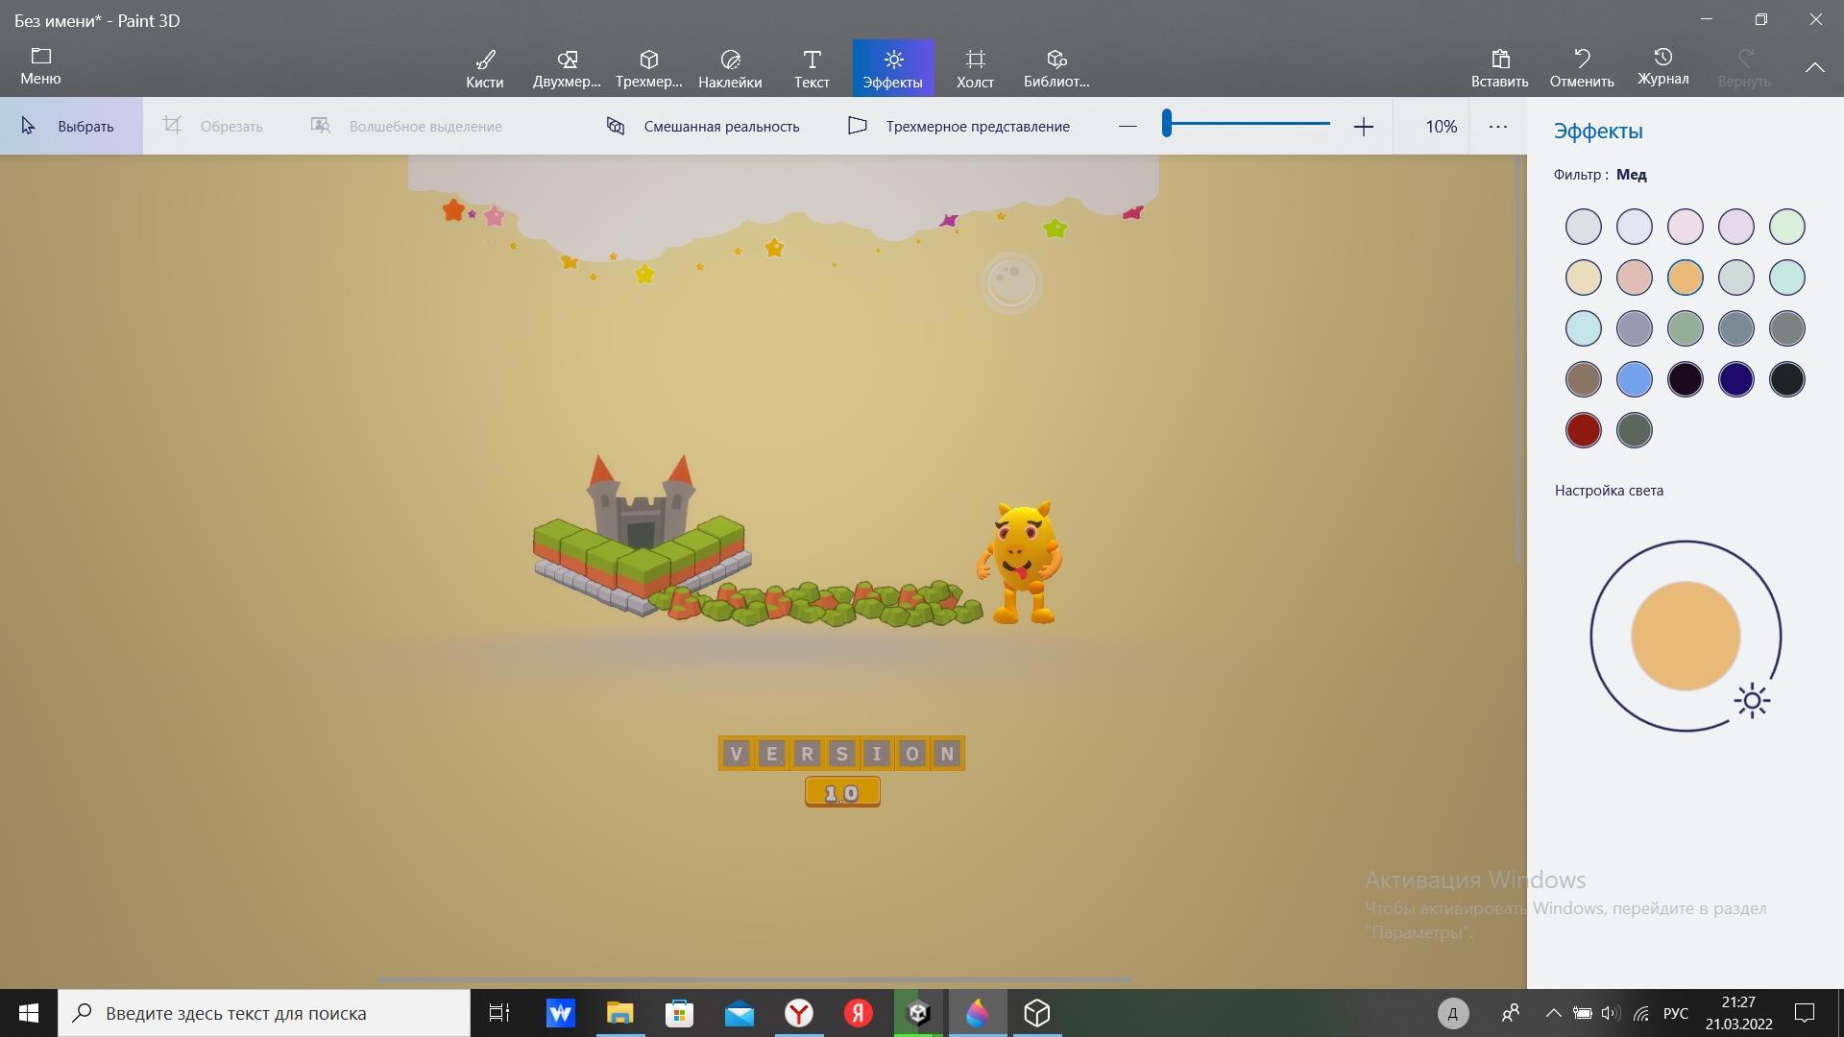This screenshot has width=1844, height=1037.
Task: Open the 3D library (Библиот...)
Action: click(1056, 68)
